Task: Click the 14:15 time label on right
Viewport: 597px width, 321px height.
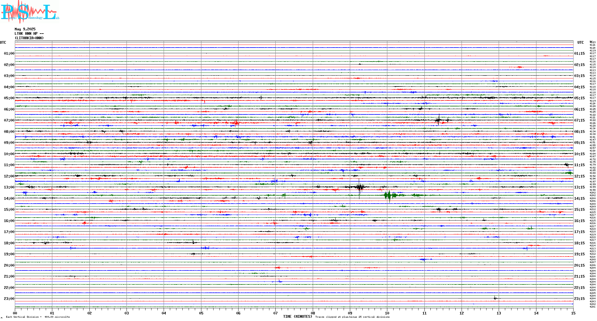Action: [x=579, y=199]
